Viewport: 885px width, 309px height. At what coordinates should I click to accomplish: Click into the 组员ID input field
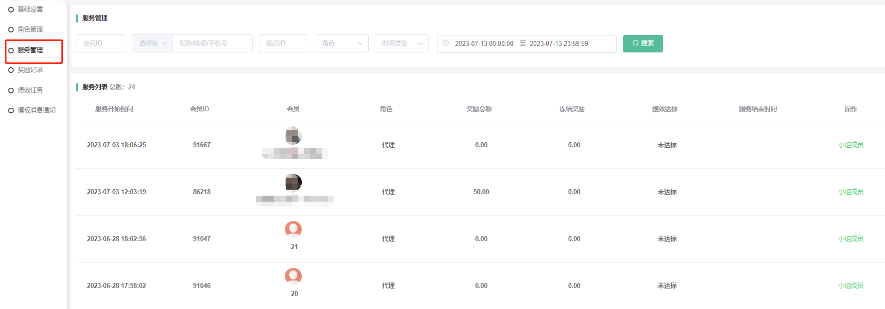(283, 43)
